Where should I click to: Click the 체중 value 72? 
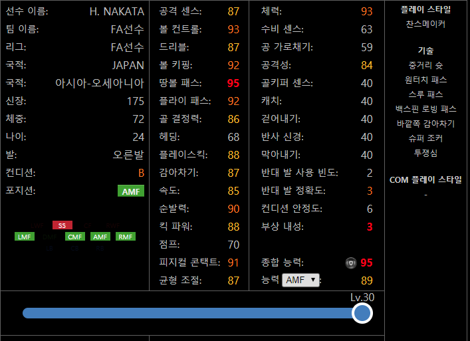[x=138, y=119]
